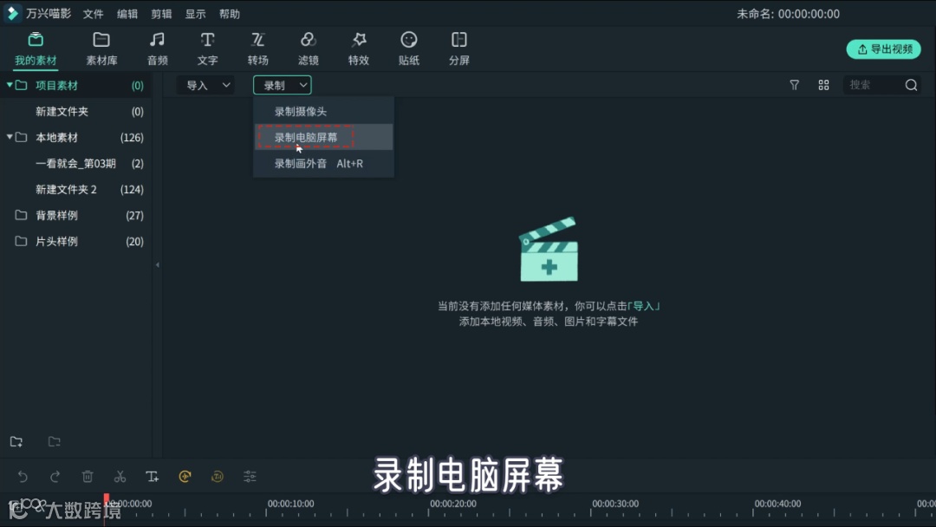Image resolution: width=936 pixels, height=527 pixels.
Task: Open the 特效 (Effects) panel
Action: click(358, 48)
